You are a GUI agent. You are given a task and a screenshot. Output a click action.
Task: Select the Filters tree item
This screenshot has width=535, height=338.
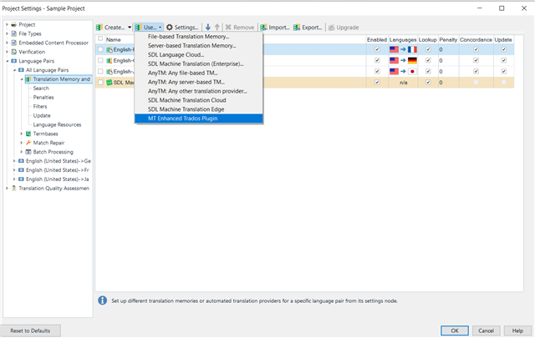click(40, 106)
